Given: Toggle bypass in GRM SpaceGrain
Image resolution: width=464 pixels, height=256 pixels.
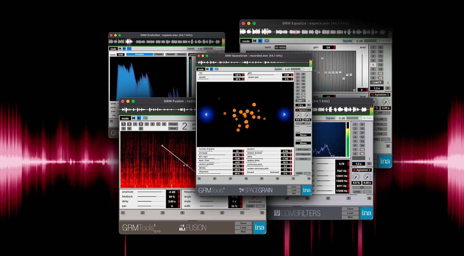Looking at the screenshot, I should (278, 69).
